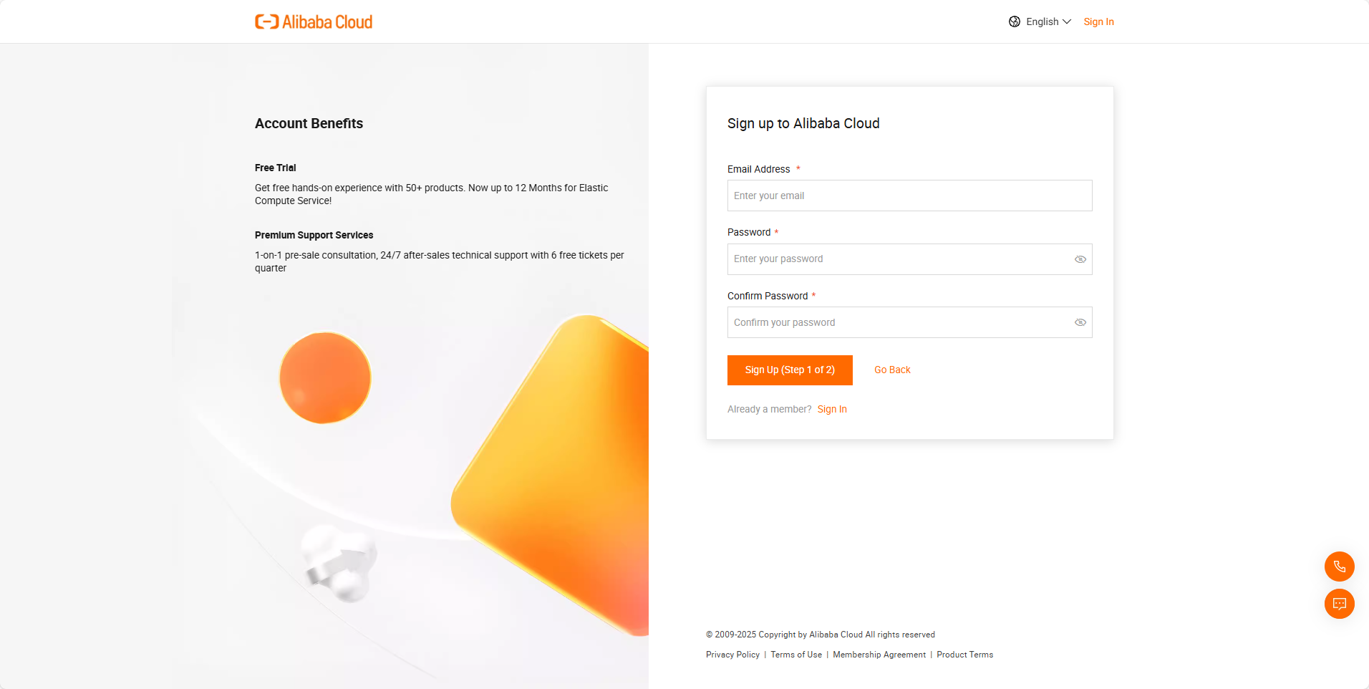
Task: Click Sign In in the top header
Action: pos(1098,21)
